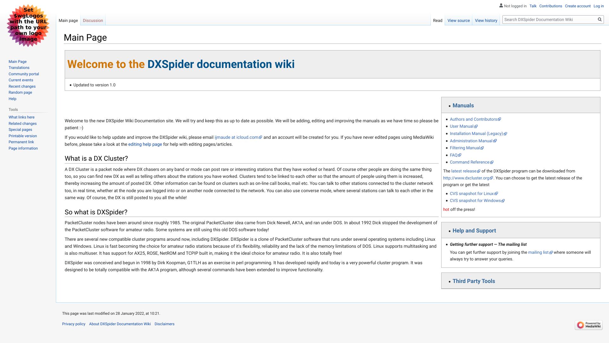Visit http://www.dxcluster.org link
The image size is (609, 343).
pyautogui.click(x=468, y=178)
